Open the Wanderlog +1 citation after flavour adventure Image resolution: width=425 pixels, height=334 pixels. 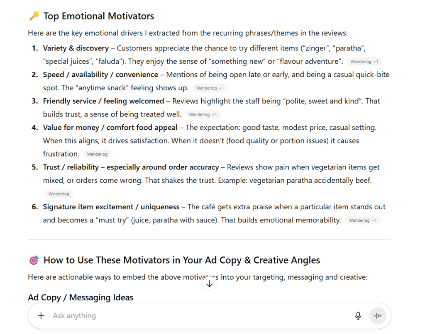364,61
